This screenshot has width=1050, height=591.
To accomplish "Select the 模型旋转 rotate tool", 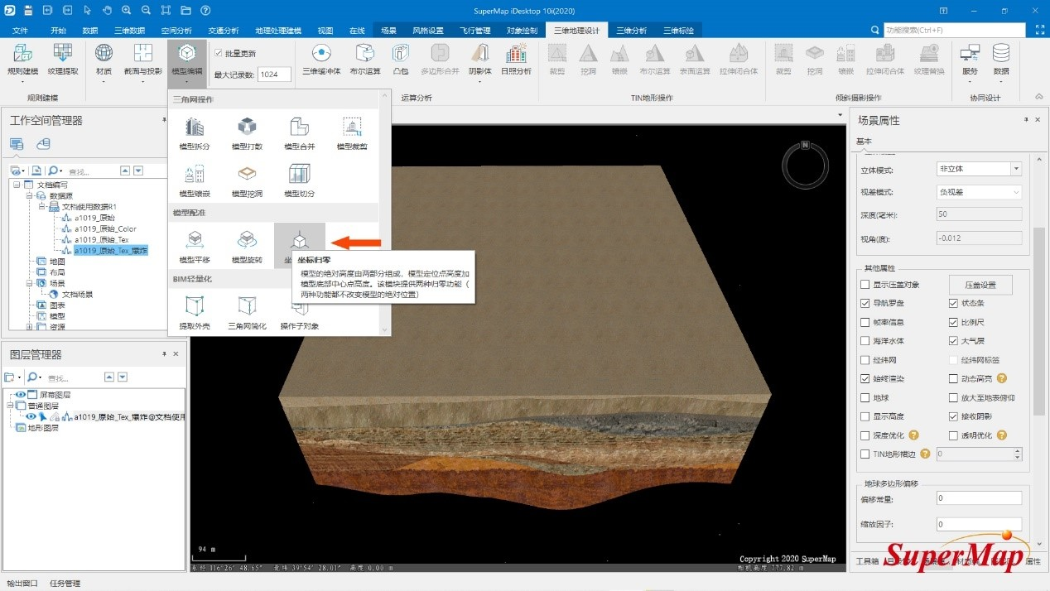I will (x=247, y=246).
